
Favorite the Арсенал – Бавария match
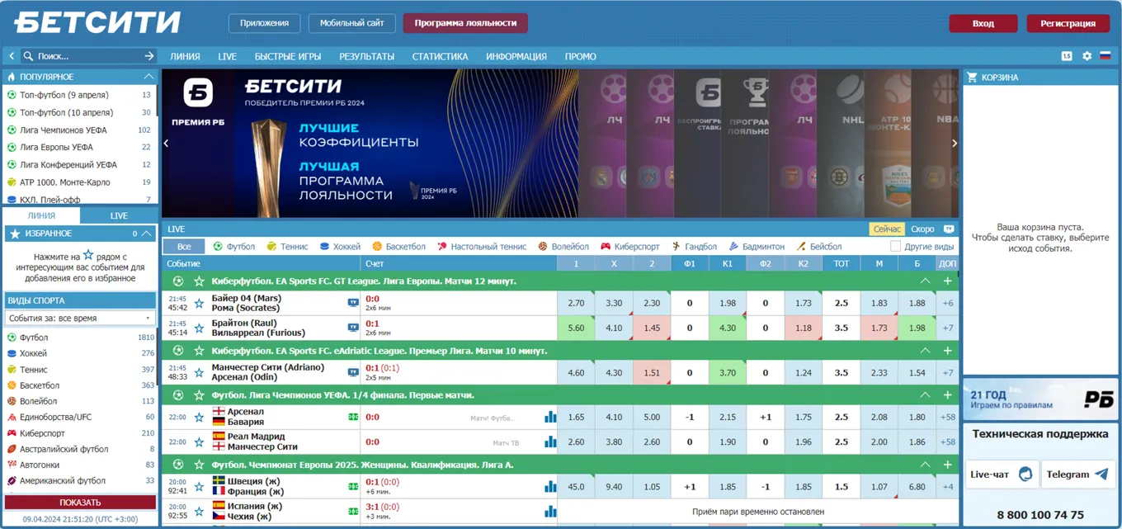coord(199,417)
